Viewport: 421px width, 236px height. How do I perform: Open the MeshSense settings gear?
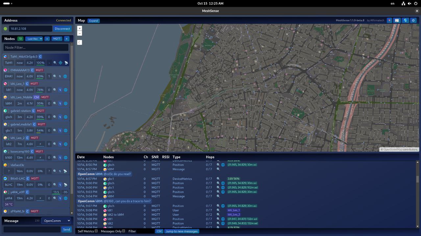tap(414, 20)
